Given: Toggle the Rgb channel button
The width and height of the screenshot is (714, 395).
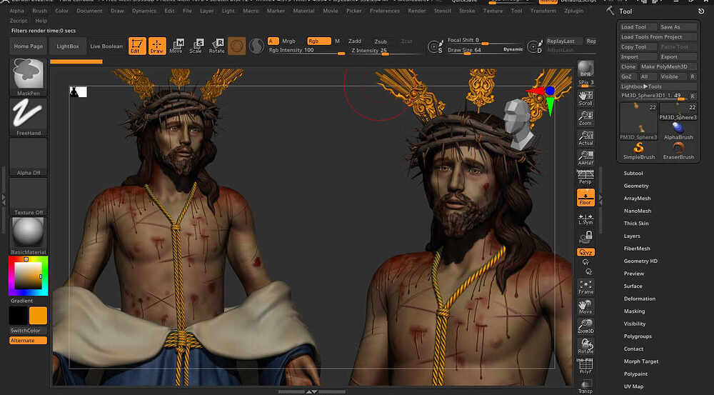Looking at the screenshot, I should 318,41.
